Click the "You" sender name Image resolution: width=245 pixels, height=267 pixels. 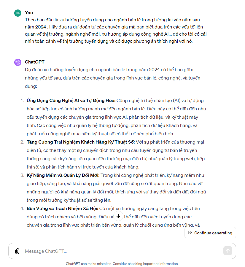29,13
